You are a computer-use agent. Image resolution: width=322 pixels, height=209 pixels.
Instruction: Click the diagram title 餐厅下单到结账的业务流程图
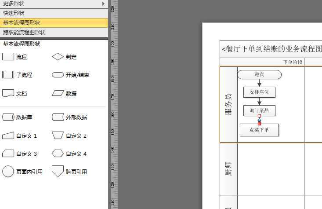[x=272, y=49]
